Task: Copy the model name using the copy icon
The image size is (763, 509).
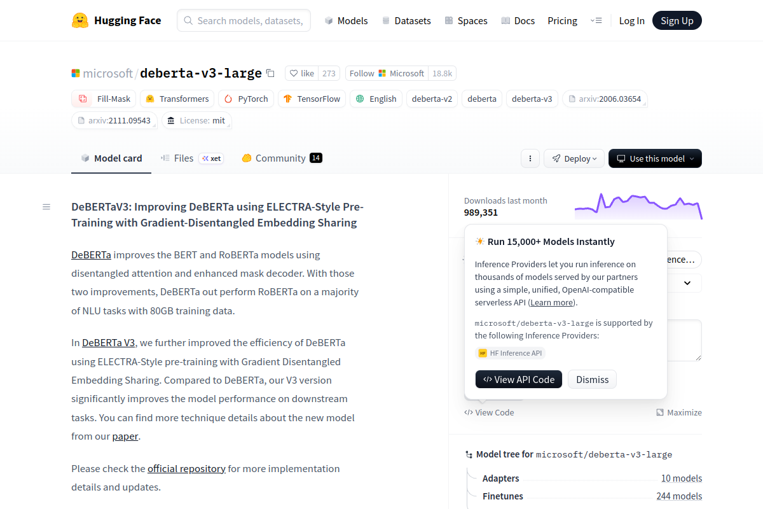Action: pyautogui.click(x=270, y=73)
